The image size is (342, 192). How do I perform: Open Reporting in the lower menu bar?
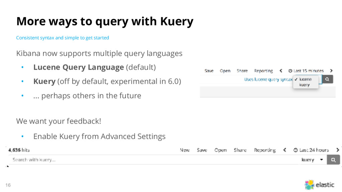265,150
